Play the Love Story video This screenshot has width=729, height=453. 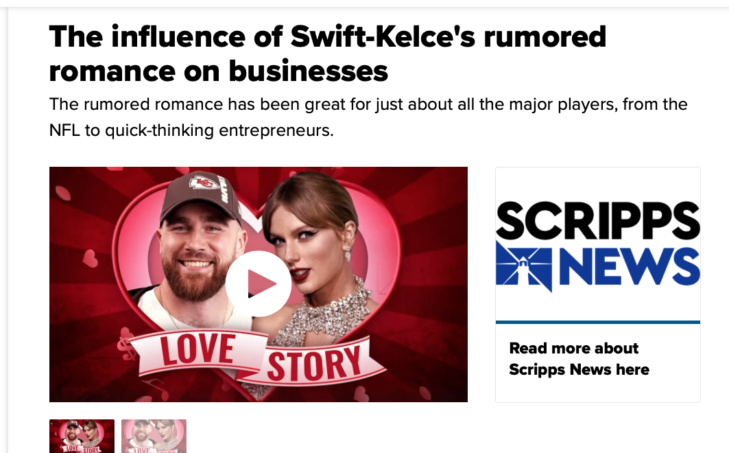click(258, 283)
